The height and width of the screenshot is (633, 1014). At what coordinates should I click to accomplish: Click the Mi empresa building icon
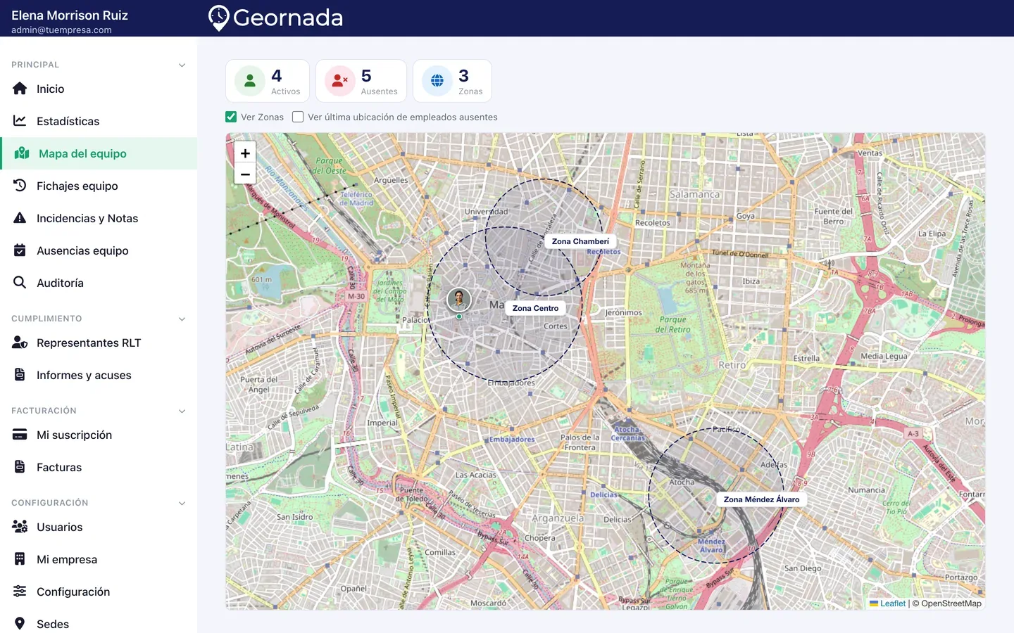click(x=20, y=559)
